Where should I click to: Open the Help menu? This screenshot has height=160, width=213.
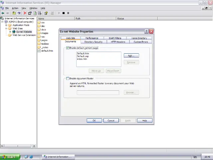43,8
